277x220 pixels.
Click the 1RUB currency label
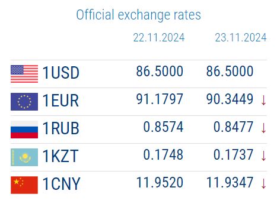pyautogui.click(x=61, y=128)
